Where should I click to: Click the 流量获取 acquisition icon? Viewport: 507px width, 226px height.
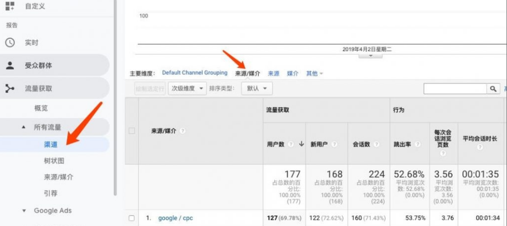pyautogui.click(x=10, y=88)
